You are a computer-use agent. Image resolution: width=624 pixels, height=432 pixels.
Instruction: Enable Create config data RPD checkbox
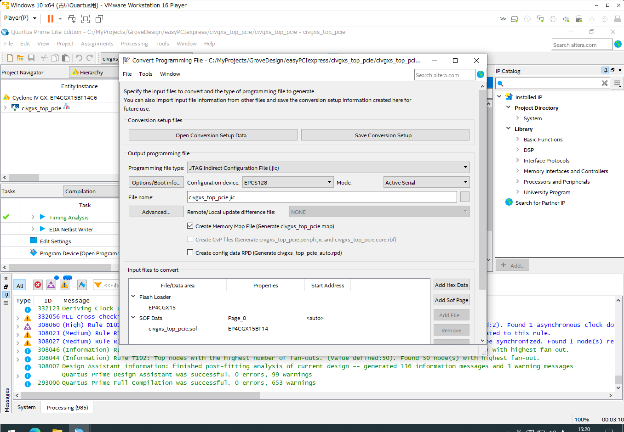(x=190, y=252)
